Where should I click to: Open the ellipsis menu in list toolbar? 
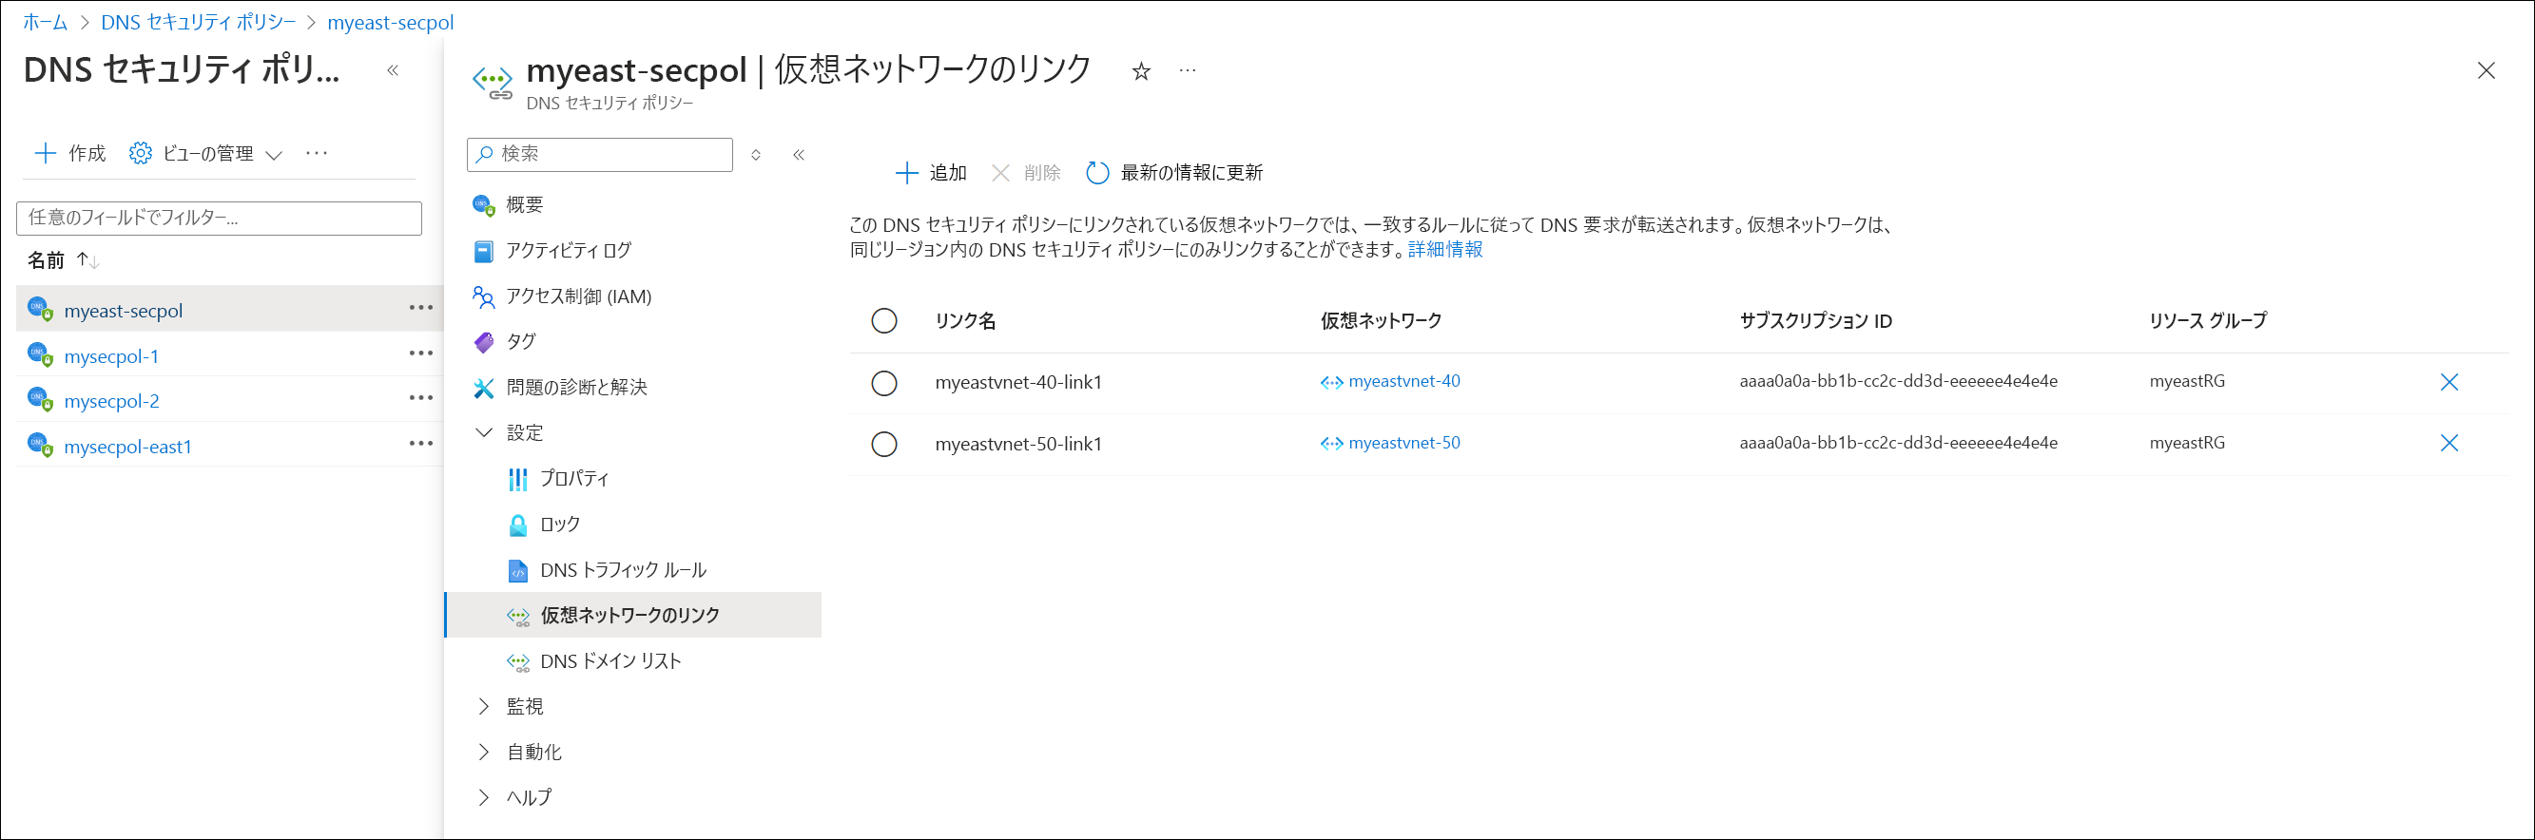[x=317, y=153]
